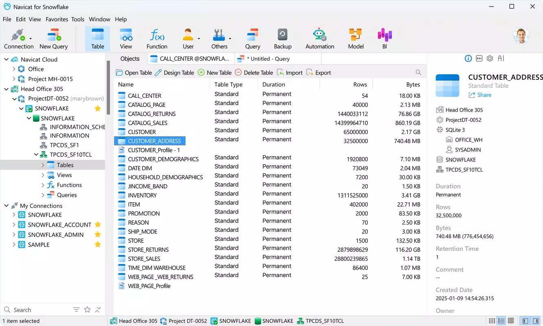Switch to icon list view mode
This screenshot has width=543, height=326.
(x=492, y=321)
